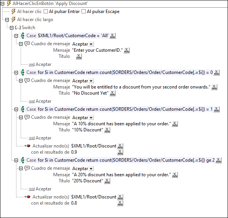Enable the Al pulsar Escape checkbox

pos(83,11)
